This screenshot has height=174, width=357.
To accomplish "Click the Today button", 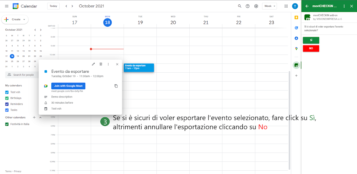I will pyautogui.click(x=53, y=6).
